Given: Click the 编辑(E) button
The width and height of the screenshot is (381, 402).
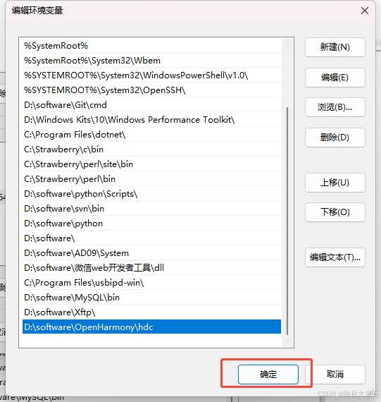Looking at the screenshot, I should click(335, 78).
